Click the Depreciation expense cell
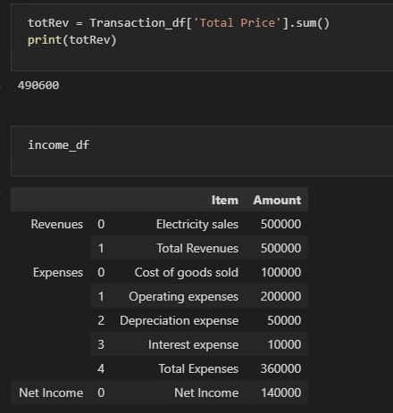 click(180, 320)
